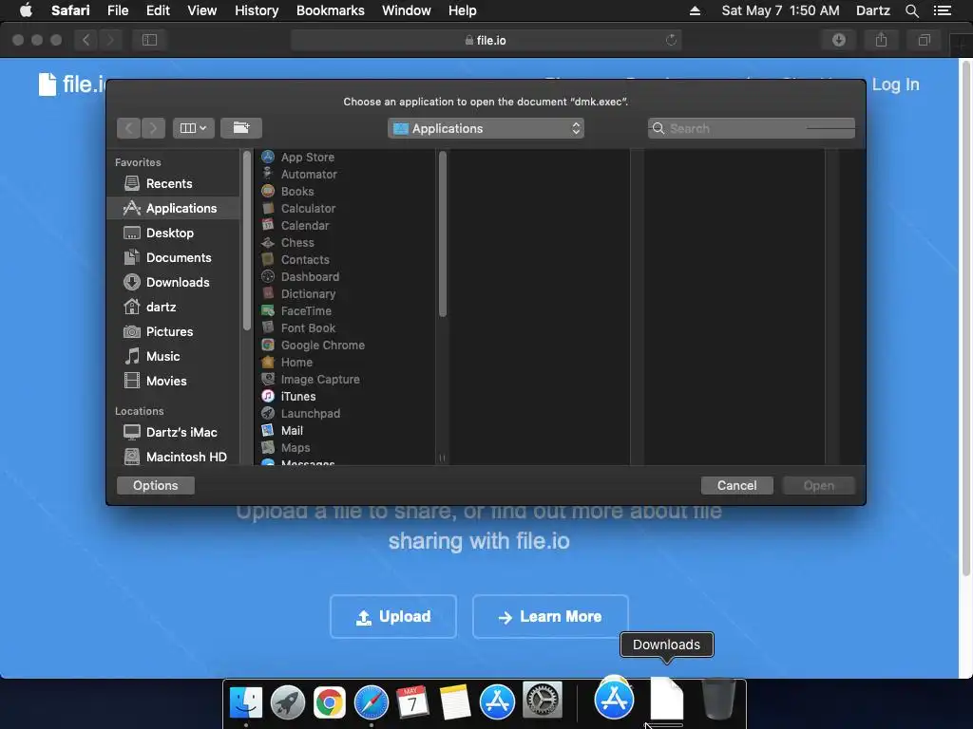Open Trash in the Dock
This screenshot has height=729, width=973.
(718, 700)
